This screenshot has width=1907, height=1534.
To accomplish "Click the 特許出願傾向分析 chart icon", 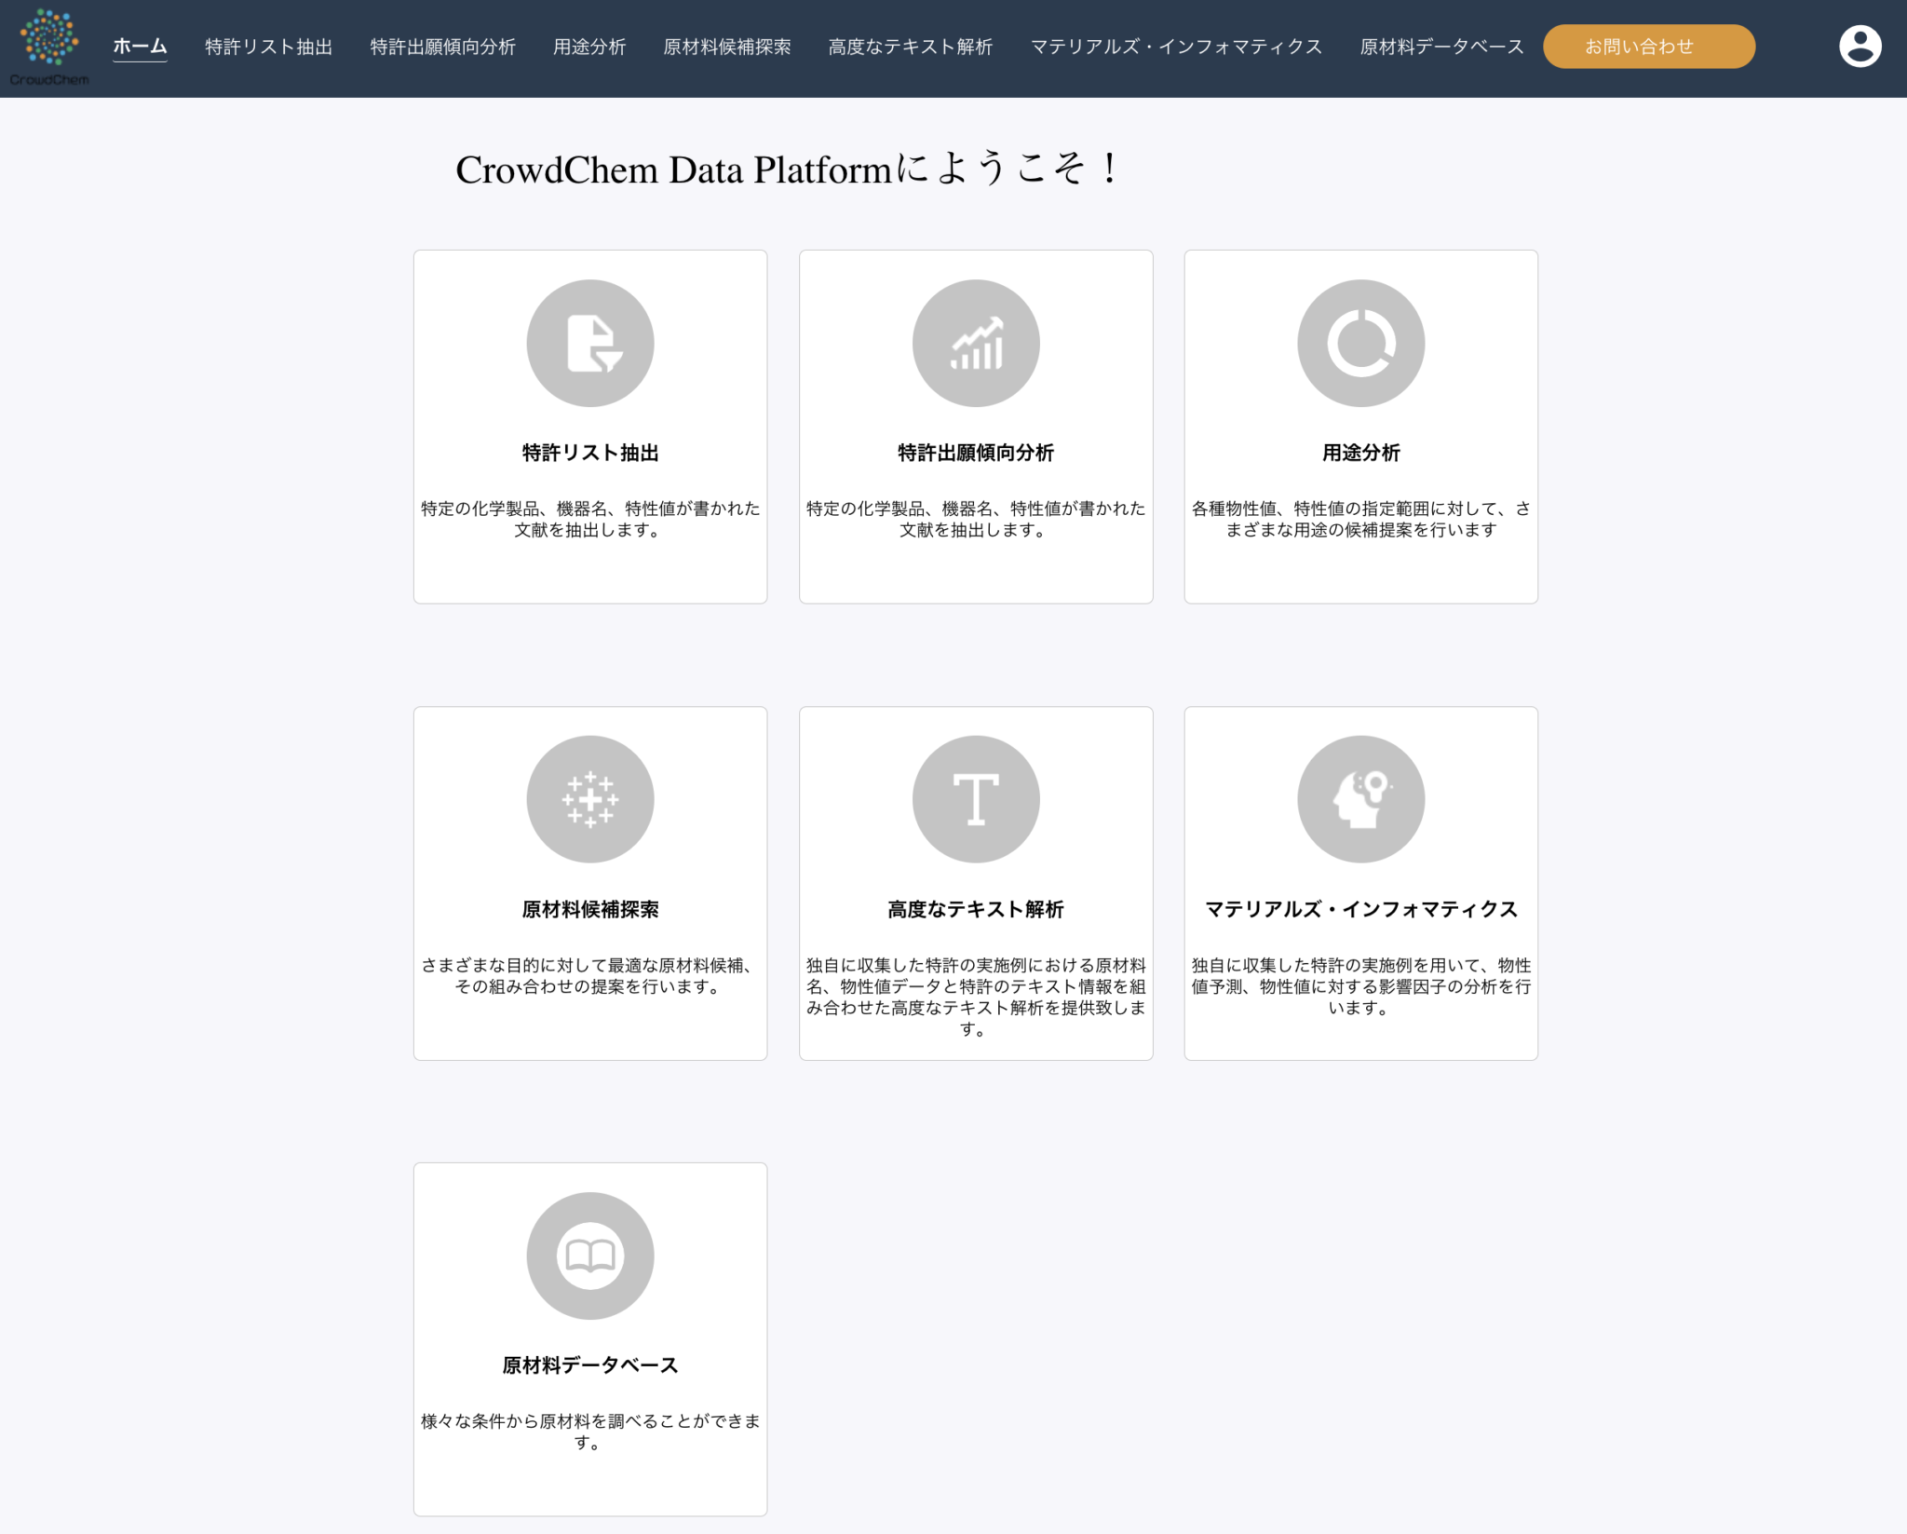I will (976, 342).
